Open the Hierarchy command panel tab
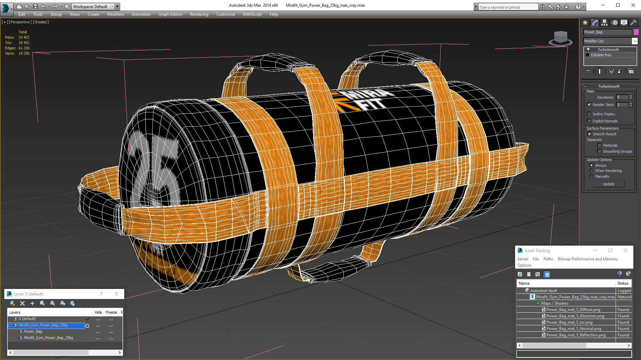The width and height of the screenshot is (641, 360). (x=605, y=23)
